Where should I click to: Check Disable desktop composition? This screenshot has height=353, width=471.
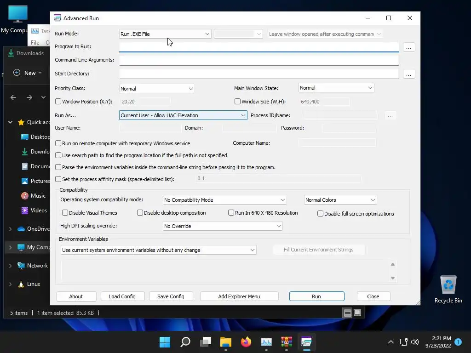pyautogui.click(x=140, y=212)
